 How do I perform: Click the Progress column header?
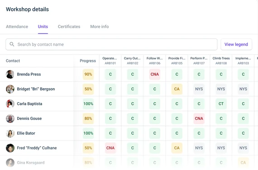coord(88,61)
